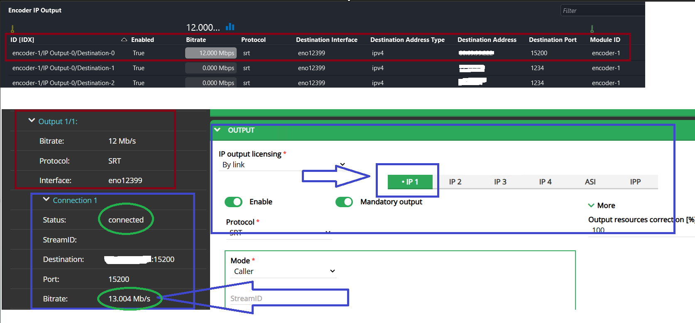Click Destination-0's ipv4 address type cell
The image size is (695, 323).
(x=378, y=53)
